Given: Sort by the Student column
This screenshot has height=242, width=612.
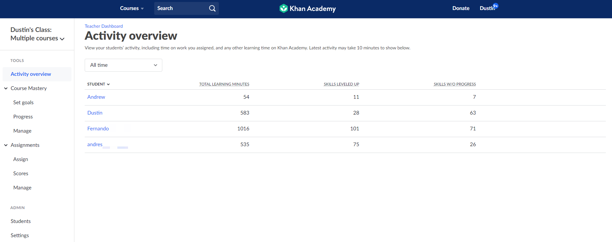Looking at the screenshot, I should coord(98,84).
